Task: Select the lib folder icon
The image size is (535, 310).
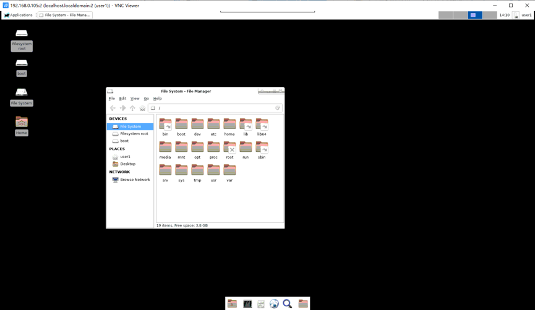Action: 246,124
